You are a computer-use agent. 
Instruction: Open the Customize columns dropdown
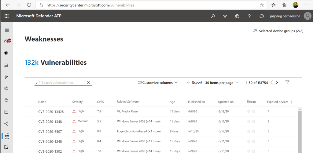tap(158, 82)
